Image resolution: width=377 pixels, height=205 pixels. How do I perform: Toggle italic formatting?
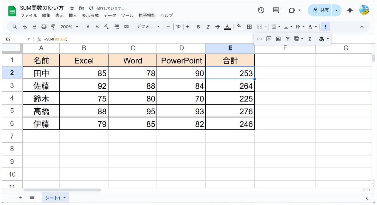208,27
